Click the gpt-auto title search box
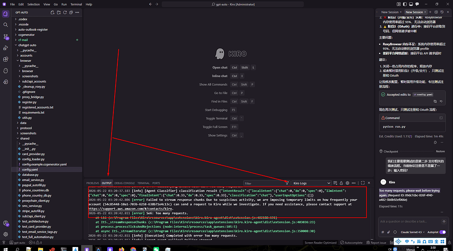This screenshot has width=453, height=251. point(232,4)
